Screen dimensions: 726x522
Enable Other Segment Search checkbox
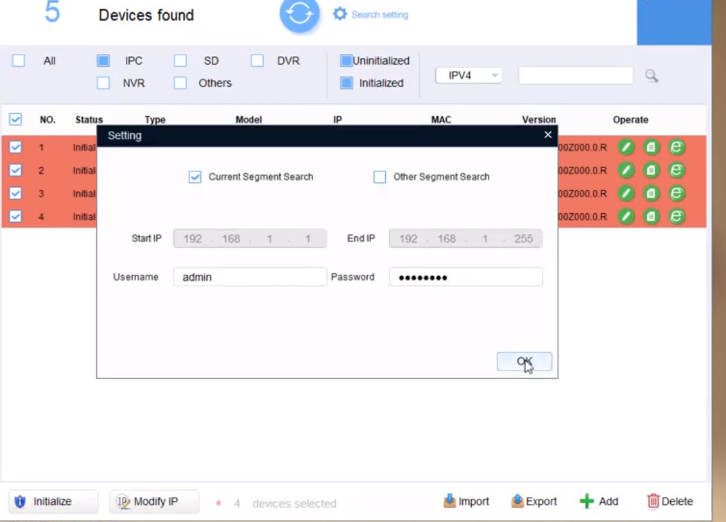pyautogui.click(x=380, y=177)
